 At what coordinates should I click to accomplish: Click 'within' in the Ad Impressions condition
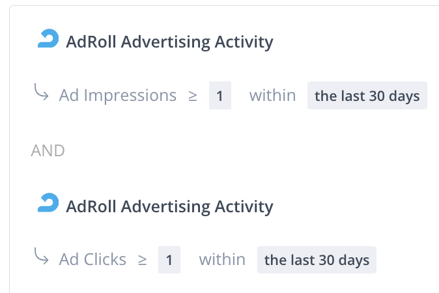point(272,96)
